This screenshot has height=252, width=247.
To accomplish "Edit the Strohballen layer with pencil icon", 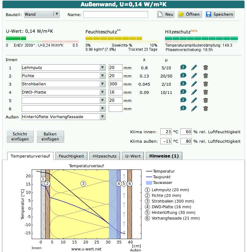I will coord(194,84).
